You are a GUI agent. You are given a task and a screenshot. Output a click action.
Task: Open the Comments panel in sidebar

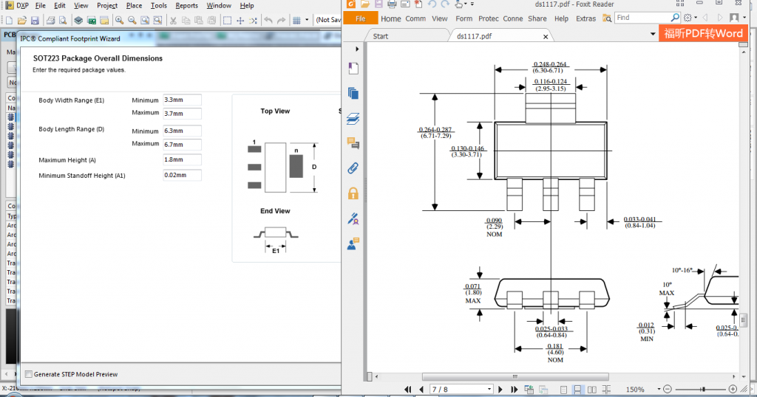353,143
